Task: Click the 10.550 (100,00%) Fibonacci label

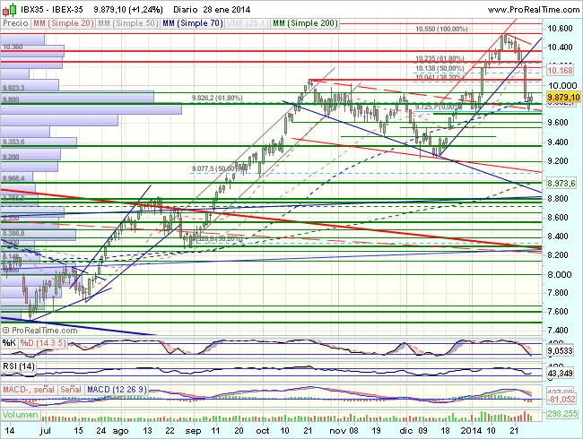Action: (x=441, y=29)
